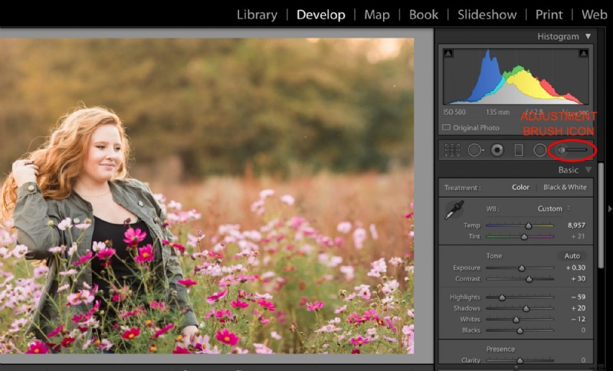Screen dimensions: 613x371
Task: Click the Clarity slider handle
Action: 520,360
